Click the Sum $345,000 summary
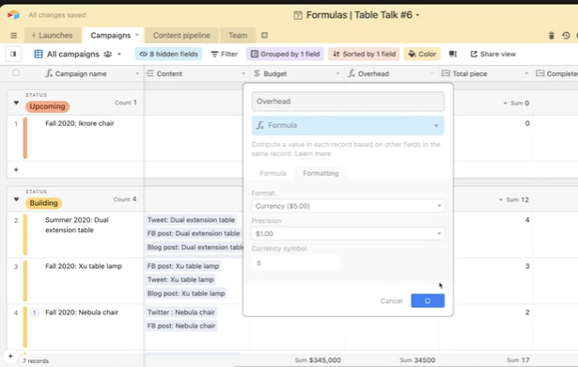The height and width of the screenshot is (367, 578). coord(318,360)
